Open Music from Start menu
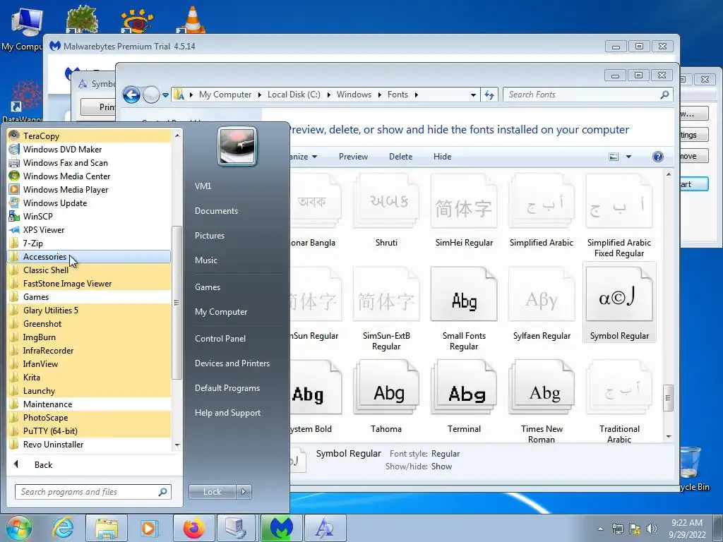This screenshot has height=542, width=723. (x=205, y=260)
